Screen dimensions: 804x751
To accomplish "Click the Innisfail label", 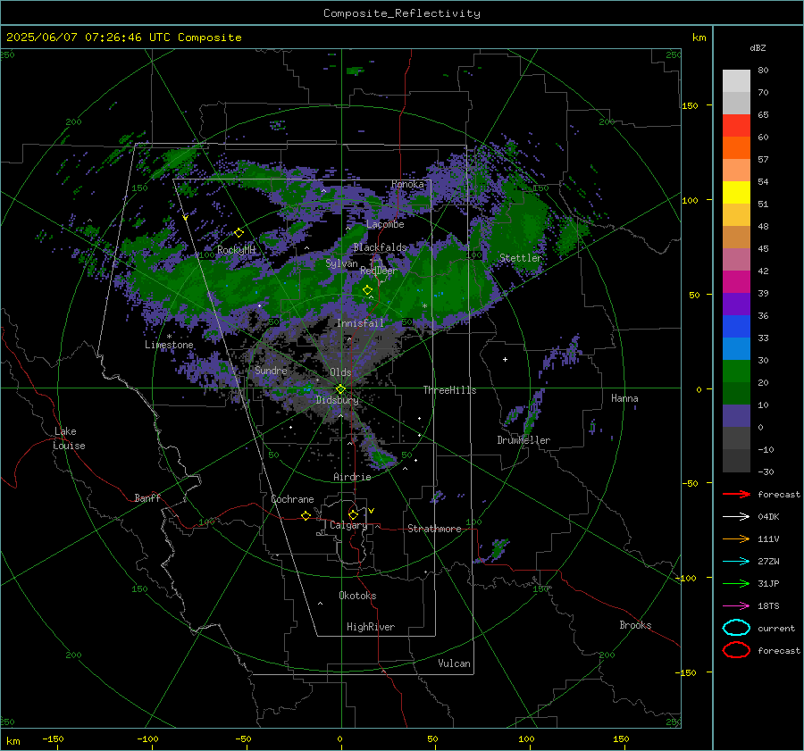I will click(x=360, y=323).
